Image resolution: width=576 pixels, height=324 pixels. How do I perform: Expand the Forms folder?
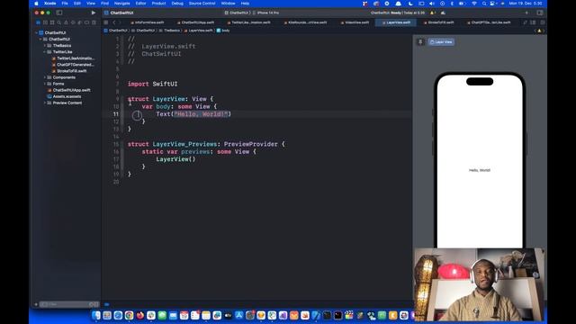click(44, 84)
